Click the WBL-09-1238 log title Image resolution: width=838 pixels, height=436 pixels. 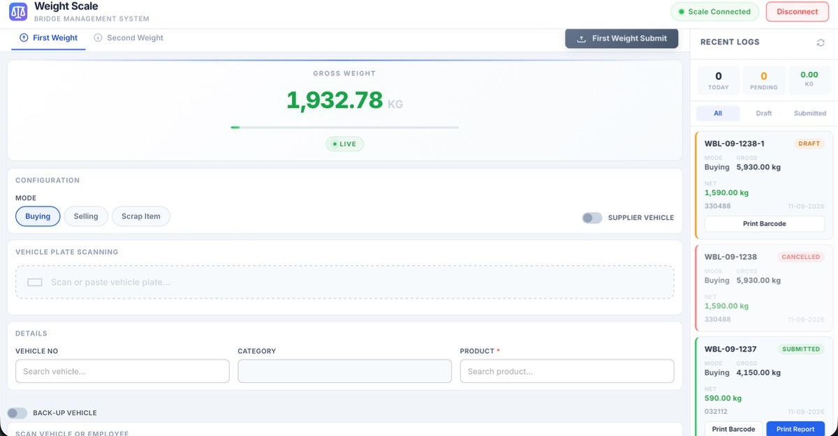[x=730, y=257]
